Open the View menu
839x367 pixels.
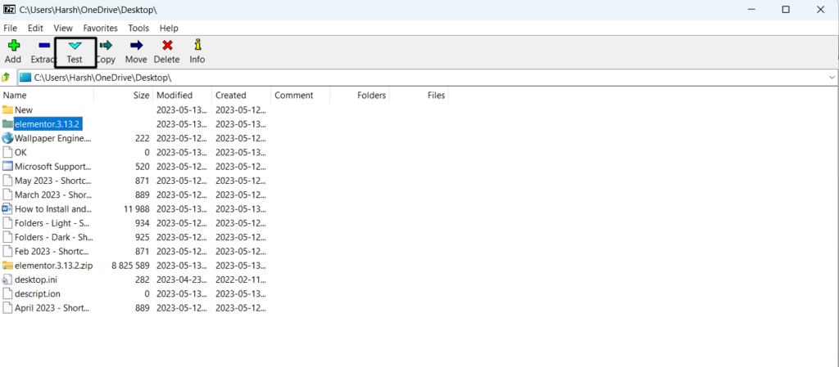pyautogui.click(x=63, y=29)
